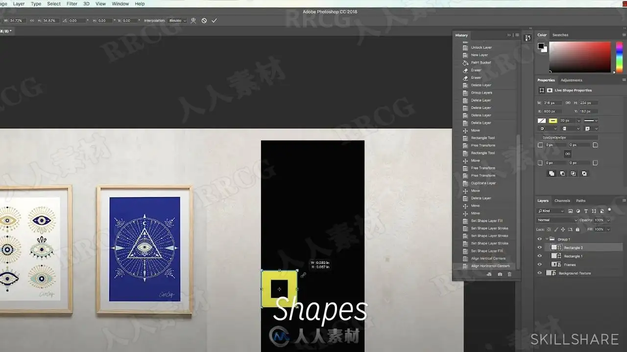Commit the transform with the checkmark icon

click(x=214, y=21)
